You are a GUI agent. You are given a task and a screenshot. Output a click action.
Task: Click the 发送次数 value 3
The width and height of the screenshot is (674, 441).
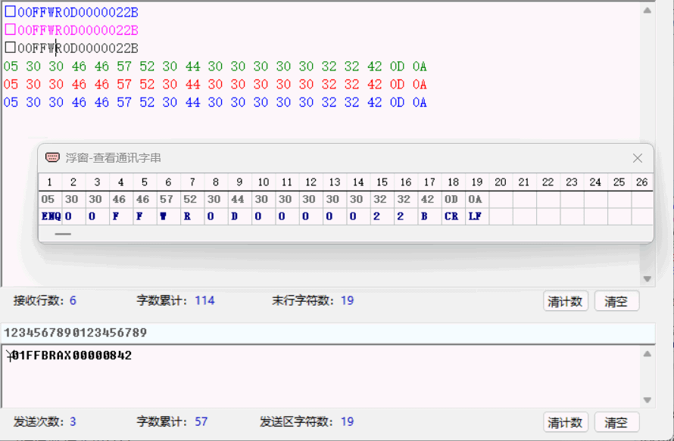[x=73, y=421]
